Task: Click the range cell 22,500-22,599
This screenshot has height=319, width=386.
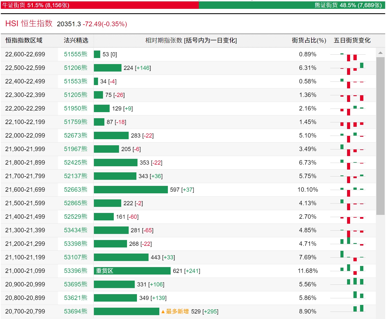Action: pos(25,68)
